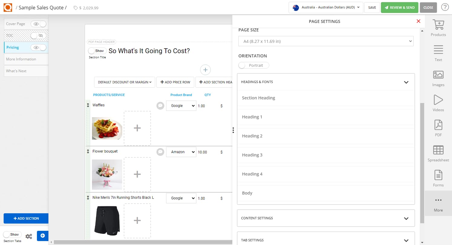Screen dimensions: 452x245
Task: Expand the Content Settings section
Action: 326,218
